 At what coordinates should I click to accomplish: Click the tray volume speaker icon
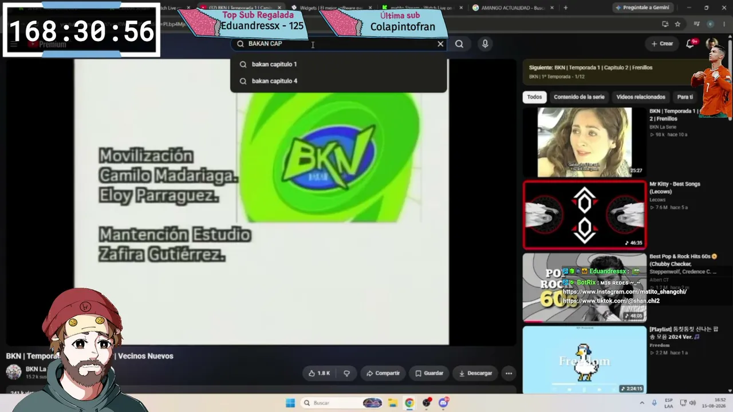692,403
